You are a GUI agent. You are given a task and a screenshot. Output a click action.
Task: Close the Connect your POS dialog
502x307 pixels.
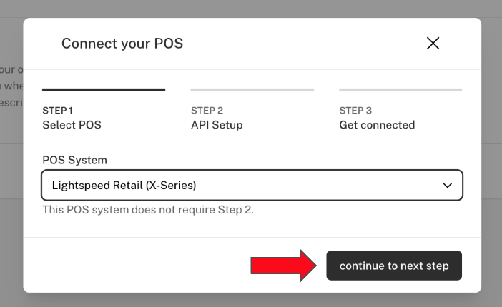[x=433, y=44]
